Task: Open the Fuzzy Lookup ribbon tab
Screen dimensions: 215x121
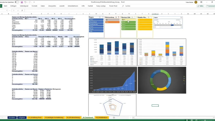Action: point(101,6)
